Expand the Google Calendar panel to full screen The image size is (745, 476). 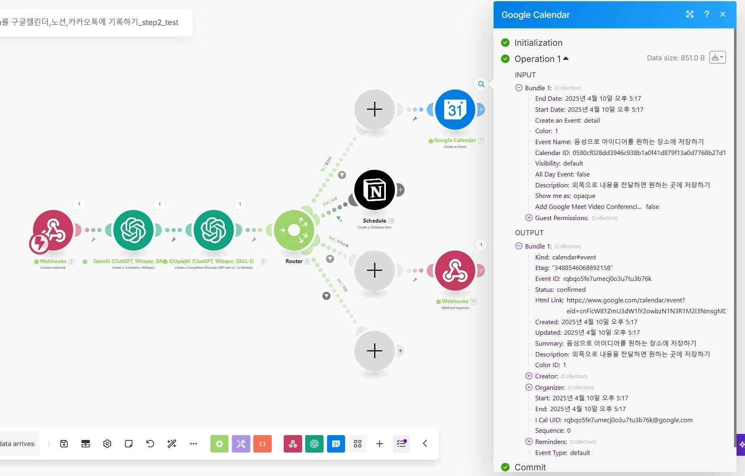click(690, 14)
